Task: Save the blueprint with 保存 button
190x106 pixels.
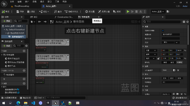Action: 20,12
